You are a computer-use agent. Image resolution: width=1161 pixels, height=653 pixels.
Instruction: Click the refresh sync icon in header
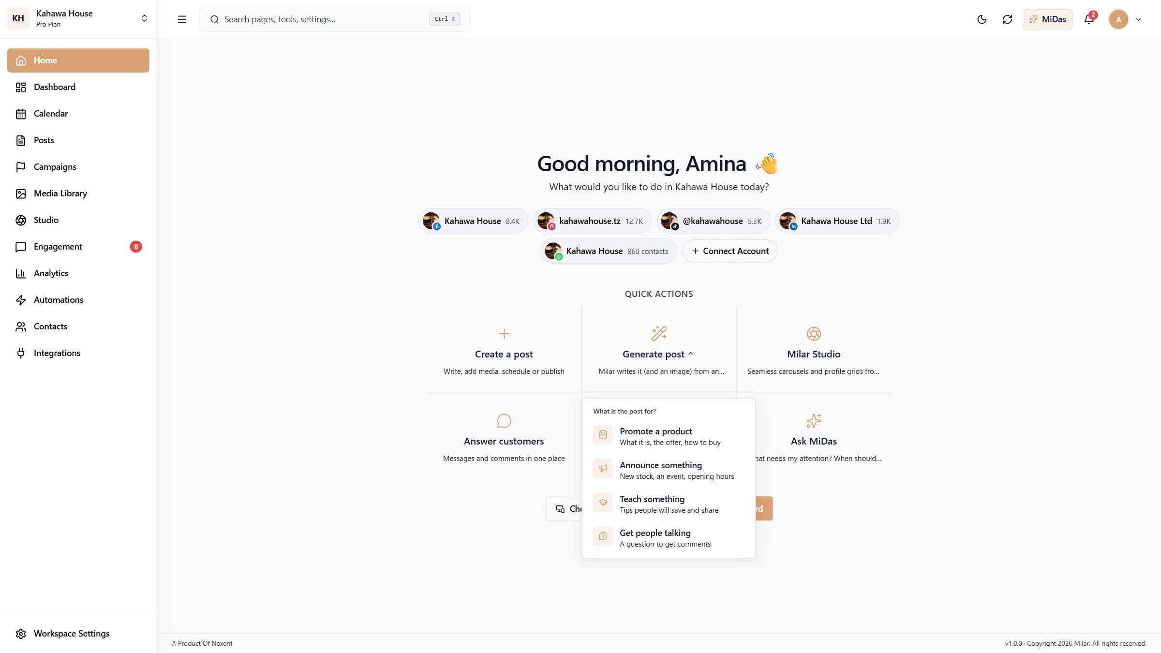1007,19
